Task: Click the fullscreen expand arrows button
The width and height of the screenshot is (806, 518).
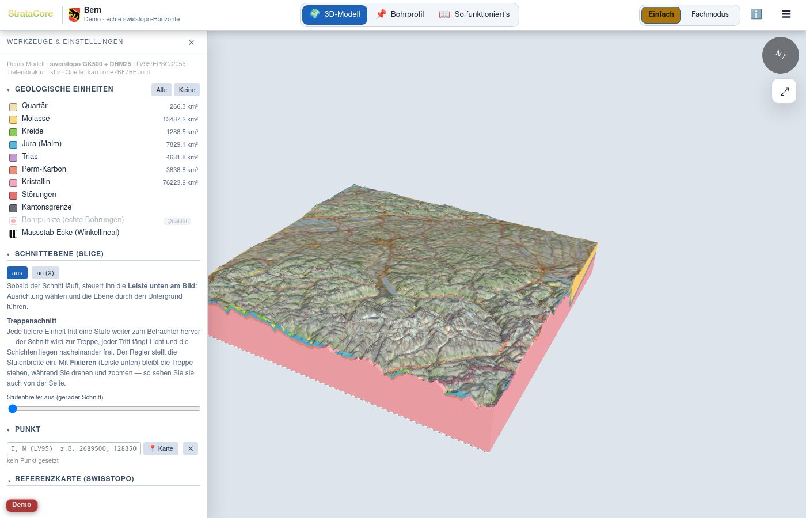Action: tap(784, 92)
